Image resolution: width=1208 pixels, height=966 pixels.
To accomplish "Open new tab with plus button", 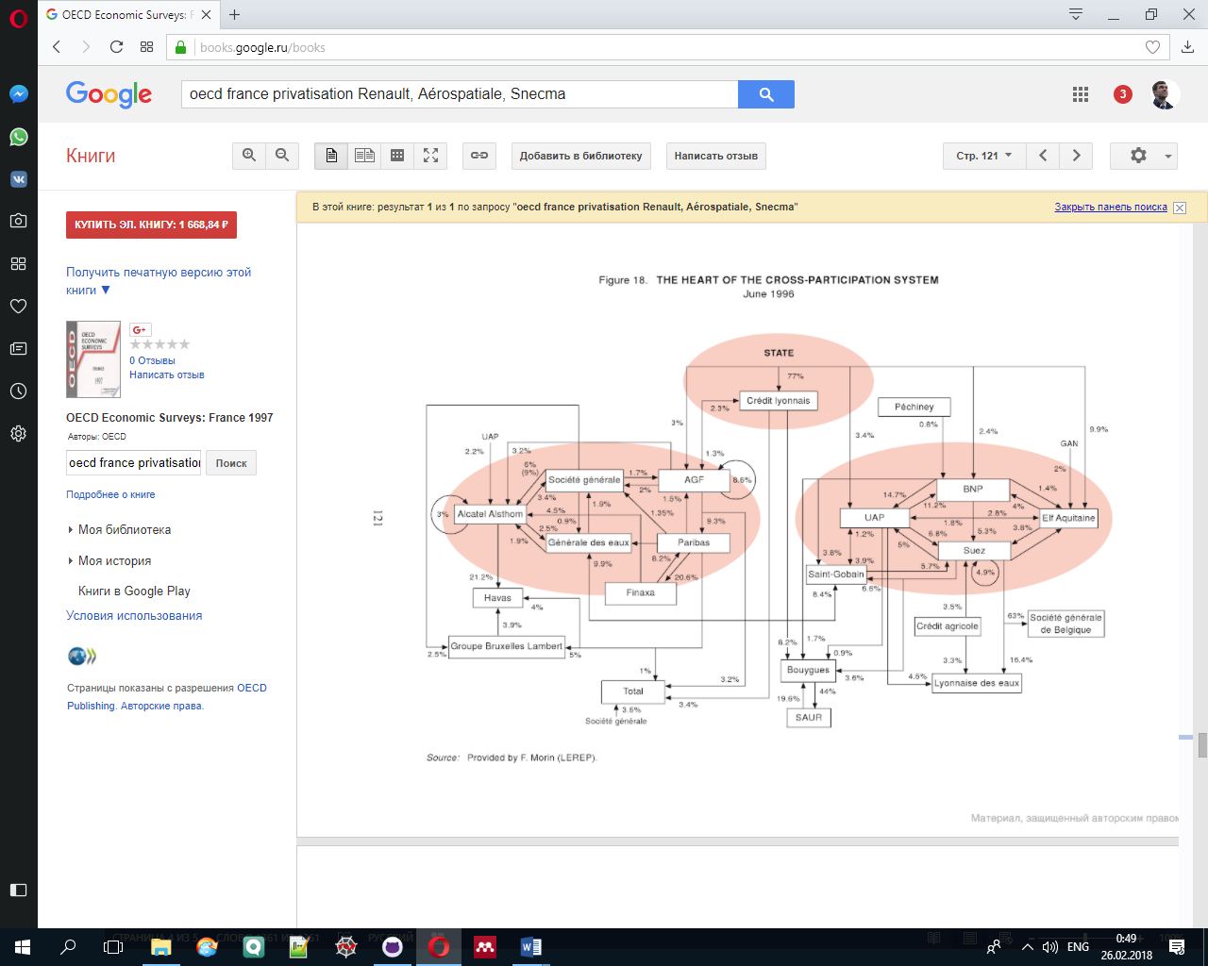I will (235, 14).
